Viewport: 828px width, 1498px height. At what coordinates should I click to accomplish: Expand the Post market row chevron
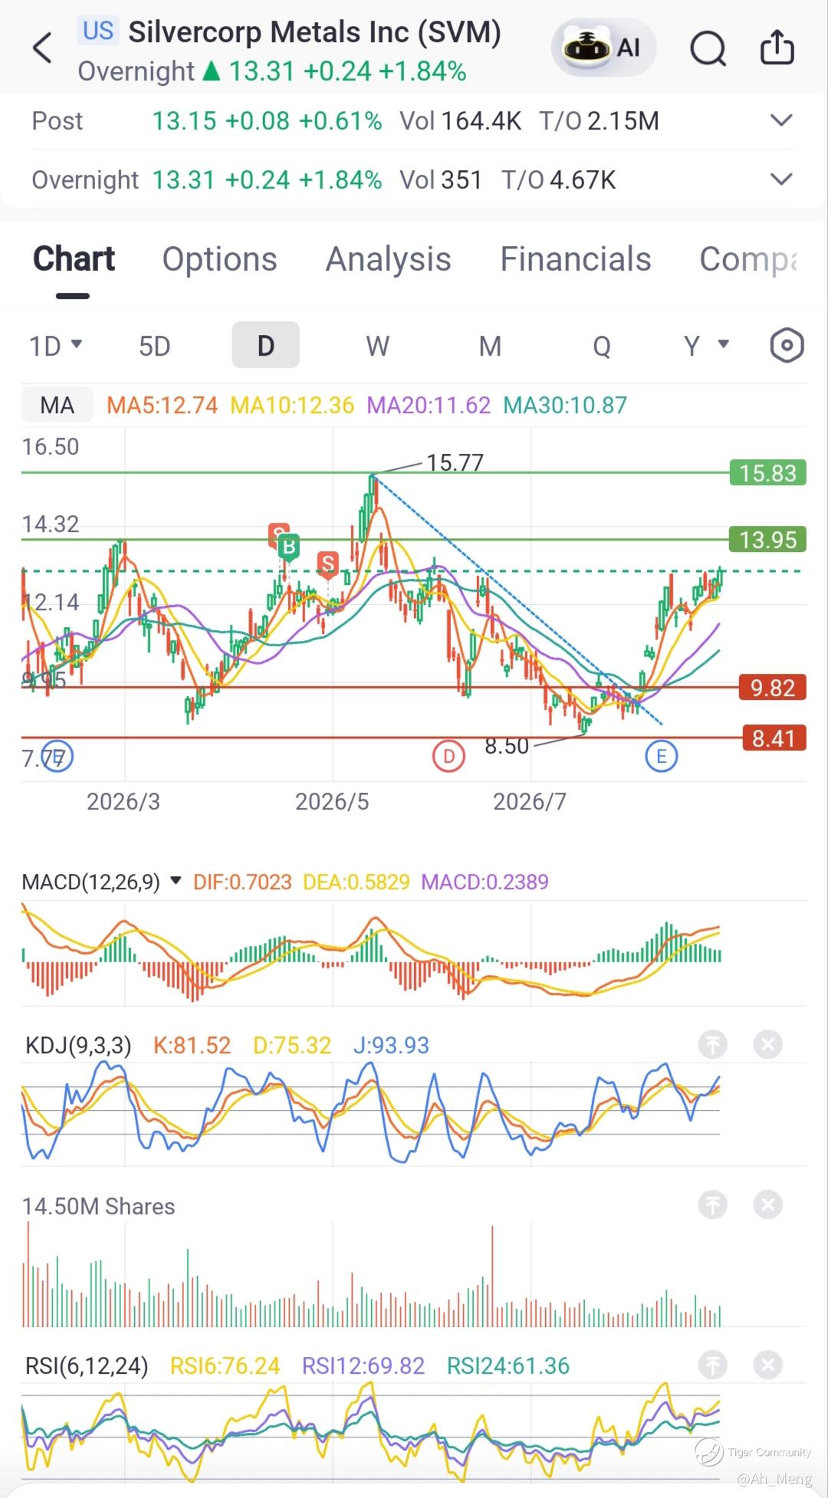pos(780,120)
